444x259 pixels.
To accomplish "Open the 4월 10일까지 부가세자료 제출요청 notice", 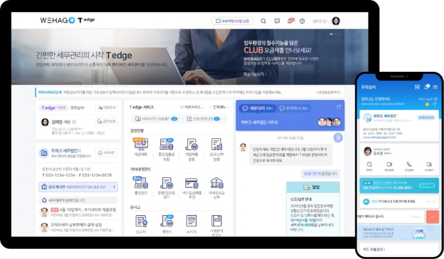I will (x=79, y=212).
